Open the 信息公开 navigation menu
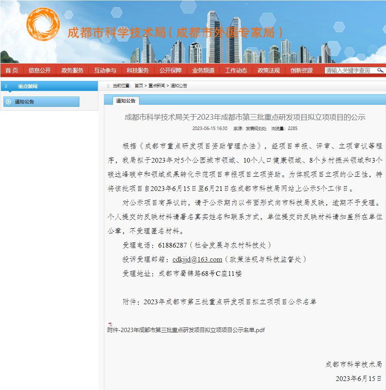This screenshot has height=390, width=386. (x=40, y=70)
